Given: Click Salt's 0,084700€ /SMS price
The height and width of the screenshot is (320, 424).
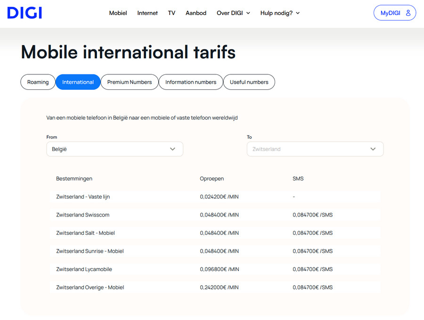Looking at the screenshot, I should [x=313, y=233].
